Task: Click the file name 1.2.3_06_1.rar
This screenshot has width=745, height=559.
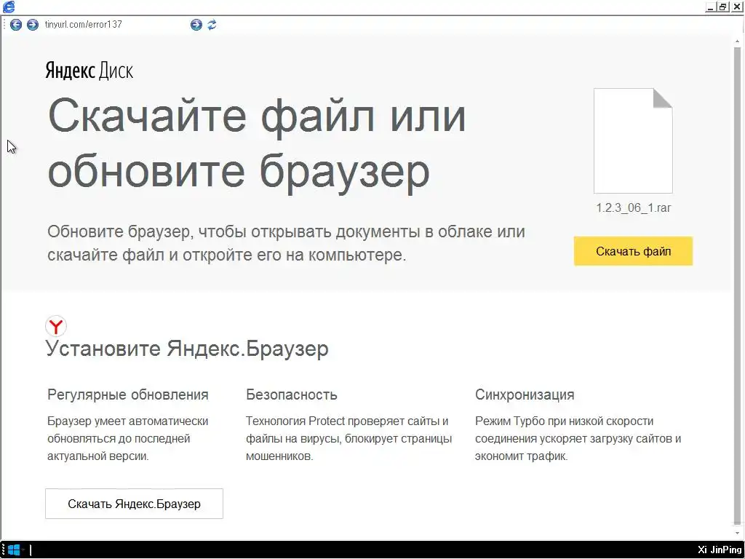Action: click(634, 207)
